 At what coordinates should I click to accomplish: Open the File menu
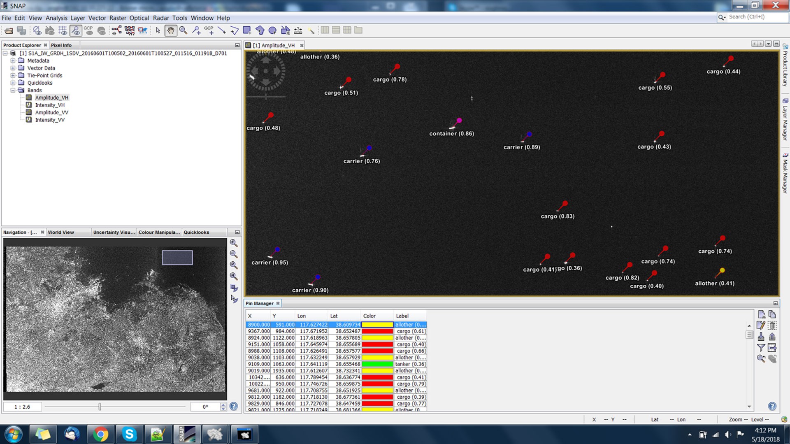(6, 18)
